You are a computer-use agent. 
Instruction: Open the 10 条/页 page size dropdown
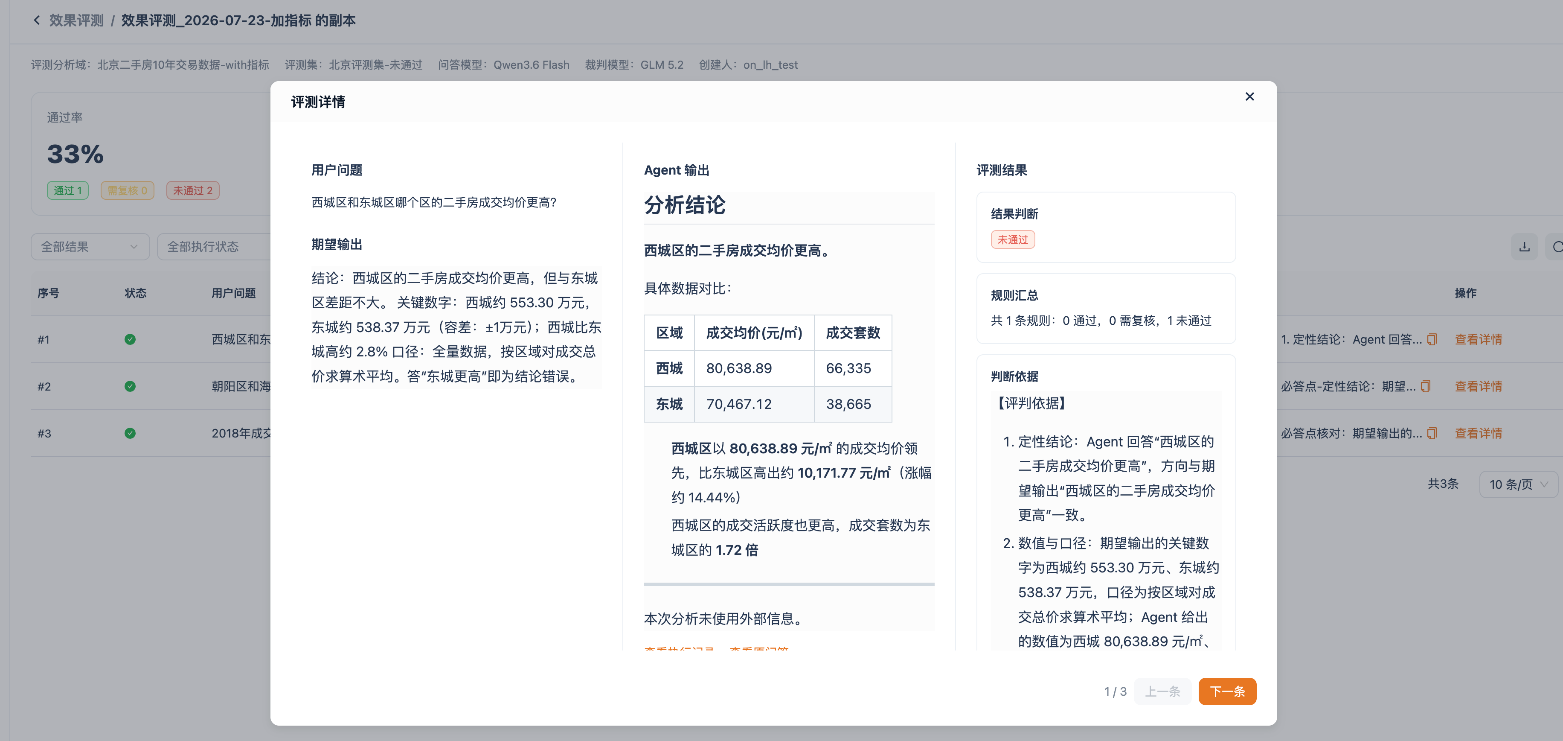1519,484
